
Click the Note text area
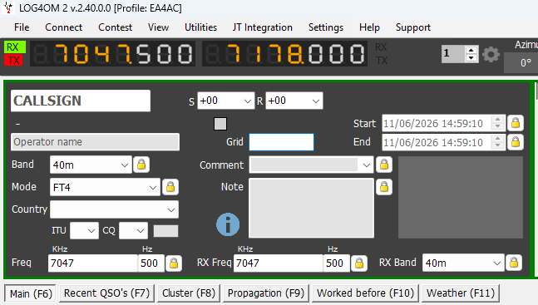point(311,208)
